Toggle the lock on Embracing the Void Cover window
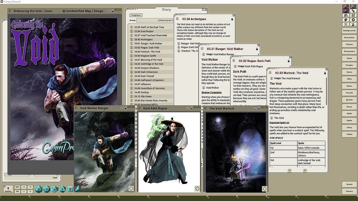This screenshot has height=201, width=358. [113, 11]
